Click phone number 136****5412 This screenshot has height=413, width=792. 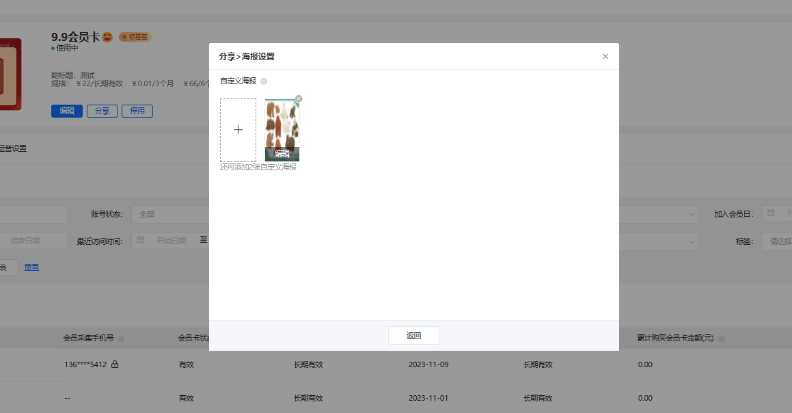tap(85, 364)
